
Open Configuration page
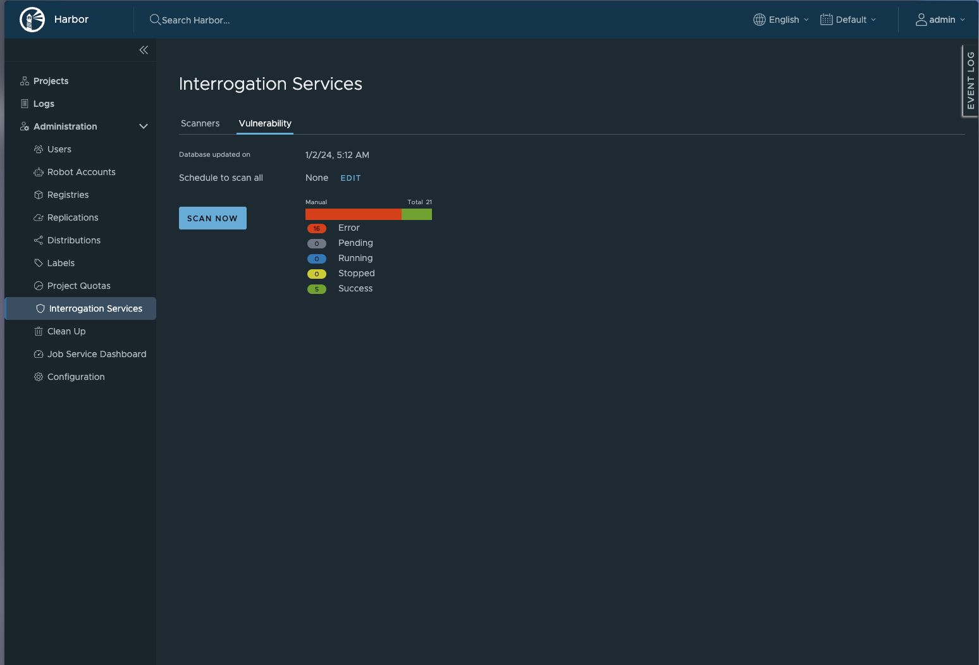(76, 377)
